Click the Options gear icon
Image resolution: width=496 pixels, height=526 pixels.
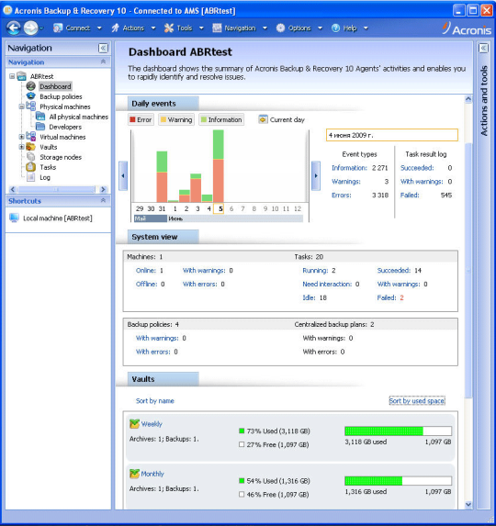[x=280, y=28]
